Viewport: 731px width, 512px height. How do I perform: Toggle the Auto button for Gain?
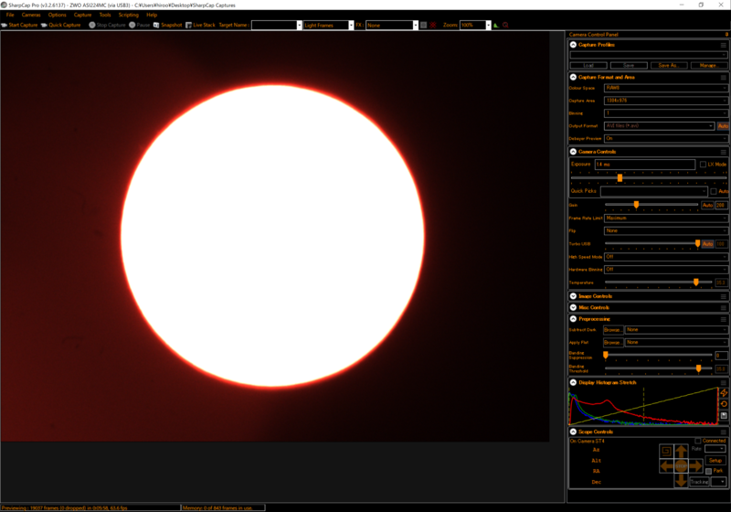707,205
